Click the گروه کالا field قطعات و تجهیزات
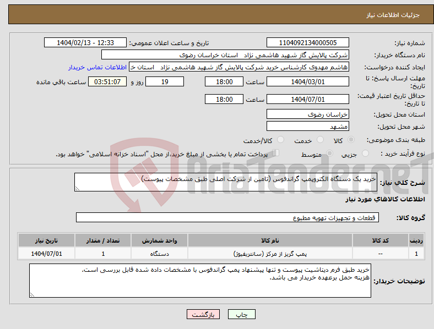Screen dimensions: 434x329 227,217
